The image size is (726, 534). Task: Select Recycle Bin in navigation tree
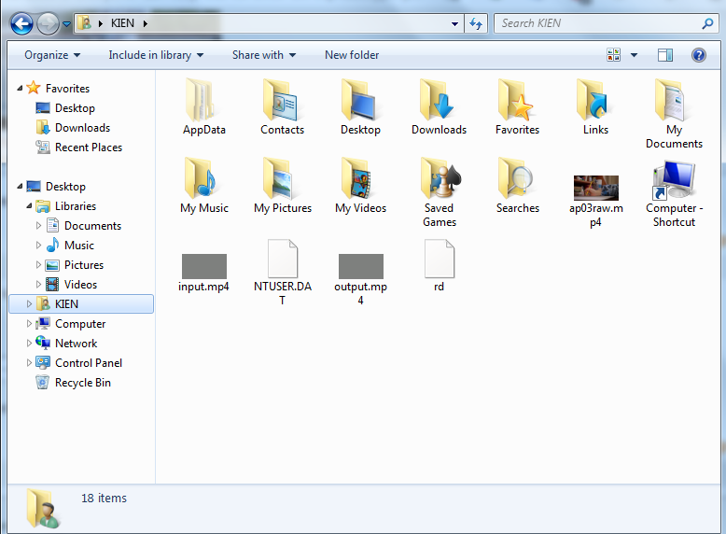tap(73, 382)
